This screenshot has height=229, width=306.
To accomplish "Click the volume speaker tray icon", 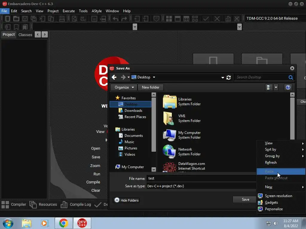I will 276,223.
